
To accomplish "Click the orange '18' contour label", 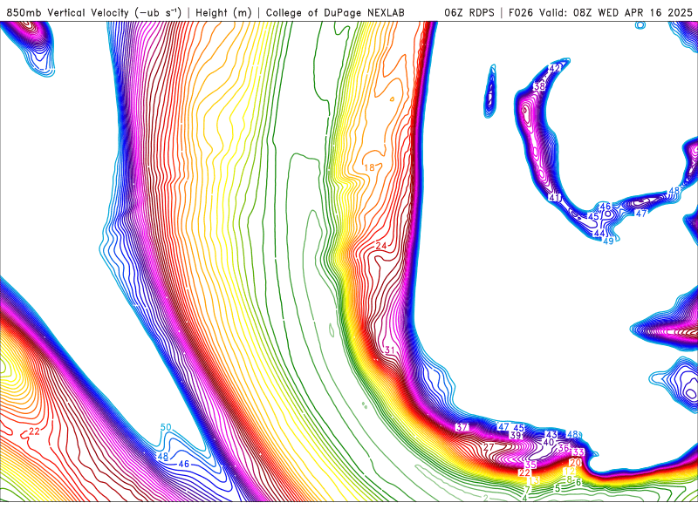I will [x=369, y=167].
